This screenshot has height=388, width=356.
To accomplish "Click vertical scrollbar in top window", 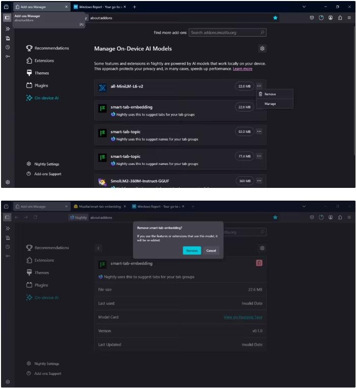I will point(354,90).
